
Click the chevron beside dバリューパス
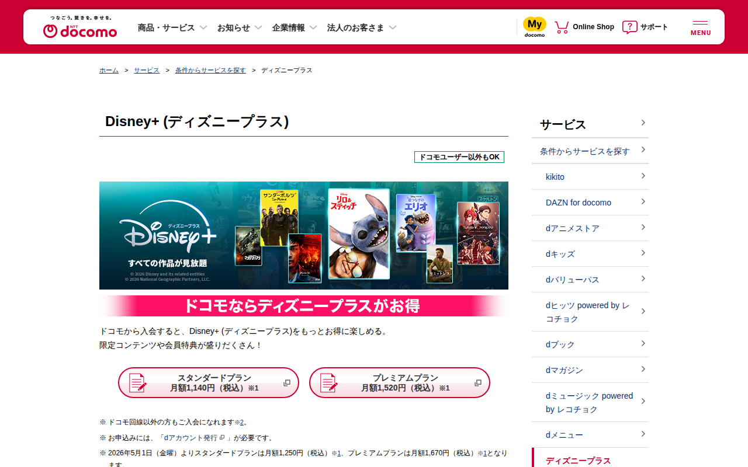[x=643, y=278]
